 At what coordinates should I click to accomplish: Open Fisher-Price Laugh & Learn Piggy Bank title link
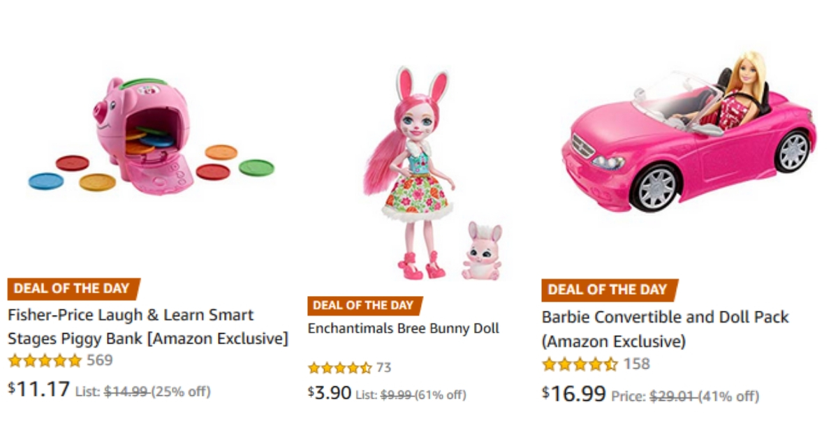click(147, 327)
